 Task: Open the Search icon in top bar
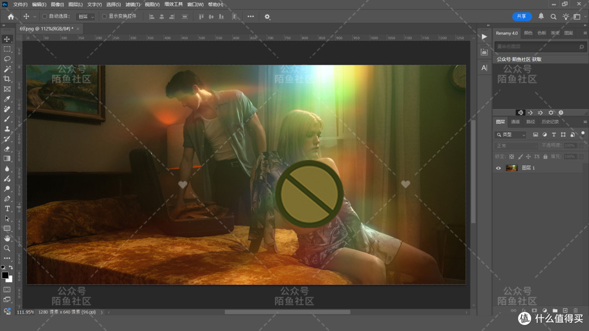[554, 16]
